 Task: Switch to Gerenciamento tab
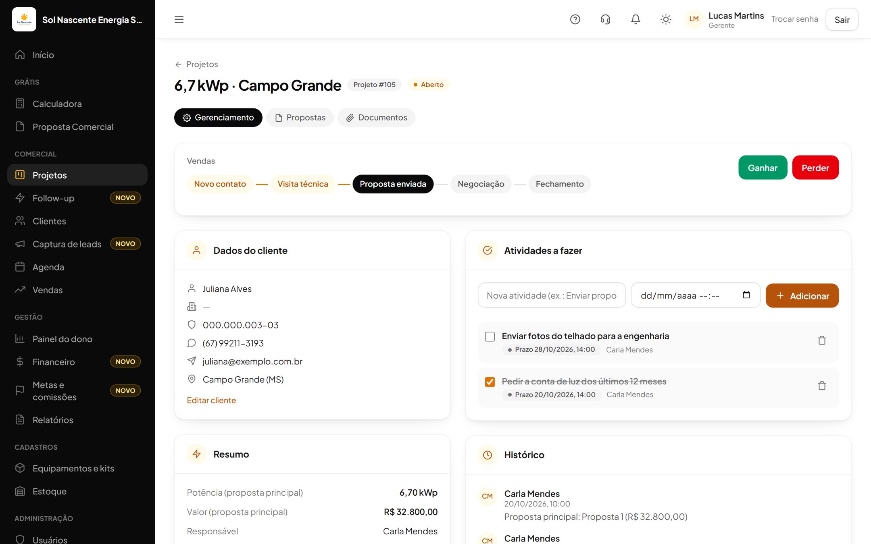click(x=218, y=118)
